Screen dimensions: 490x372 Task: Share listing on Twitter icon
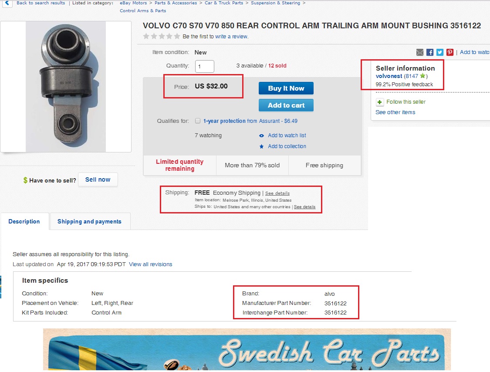point(440,52)
